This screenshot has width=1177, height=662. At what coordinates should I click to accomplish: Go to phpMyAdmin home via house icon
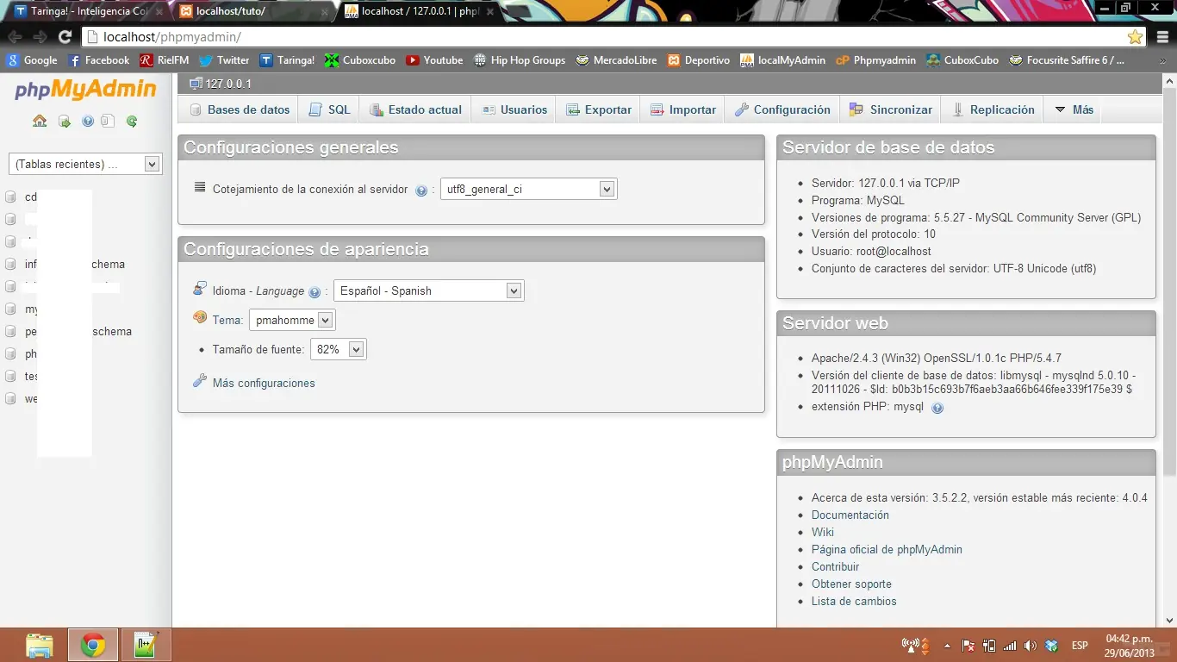point(40,122)
